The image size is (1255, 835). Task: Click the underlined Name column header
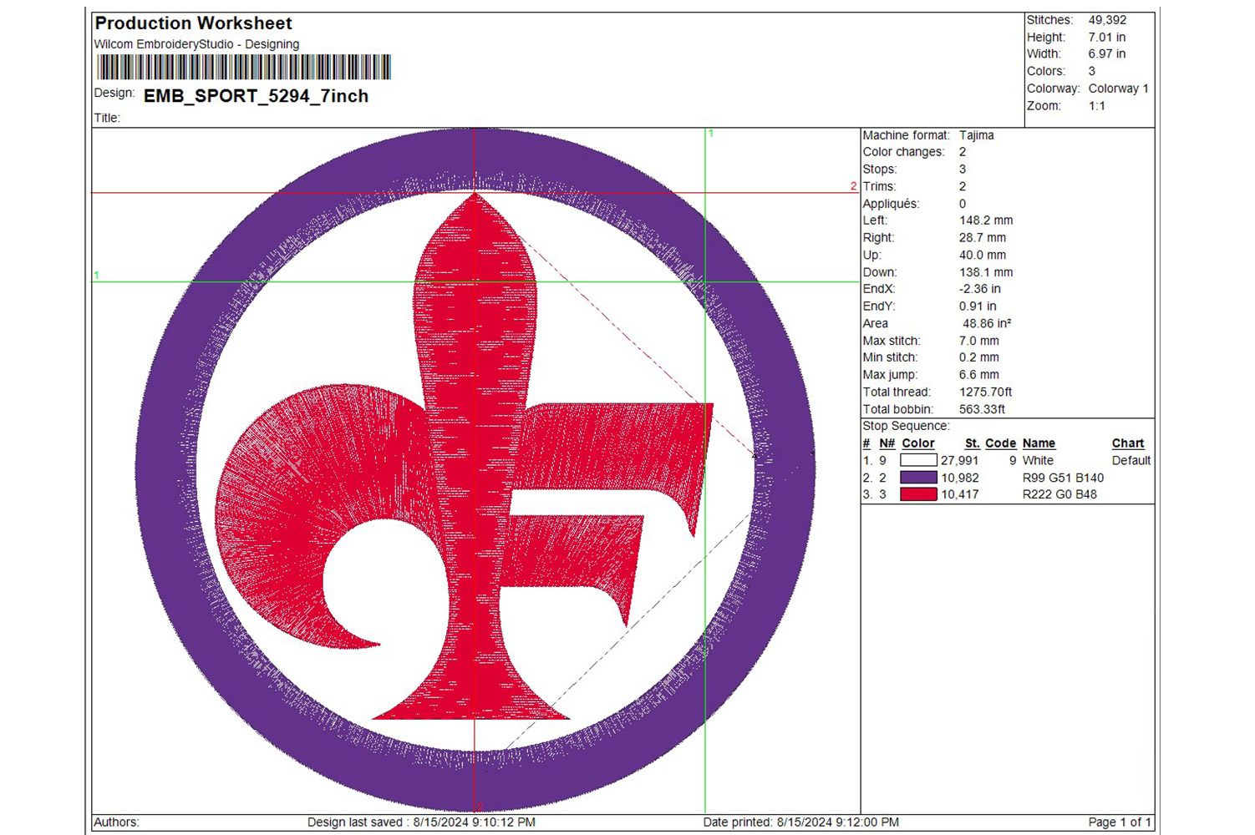click(1039, 443)
